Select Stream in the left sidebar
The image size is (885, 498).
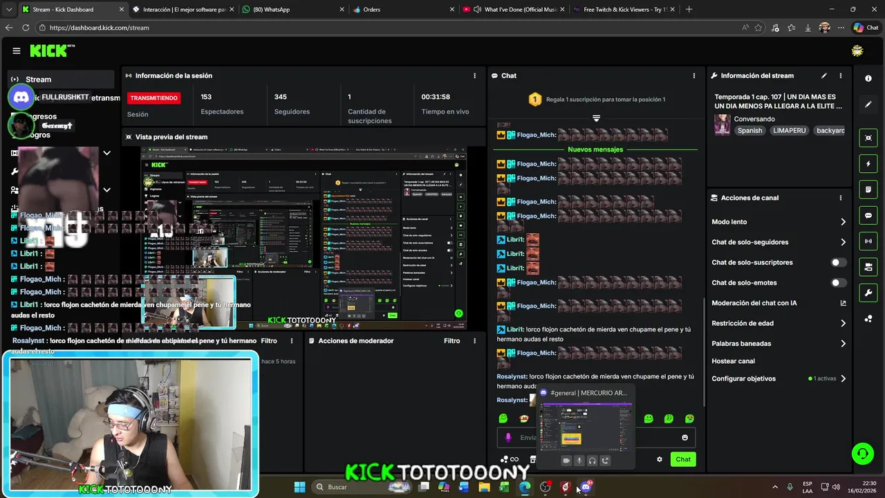[x=62, y=80]
